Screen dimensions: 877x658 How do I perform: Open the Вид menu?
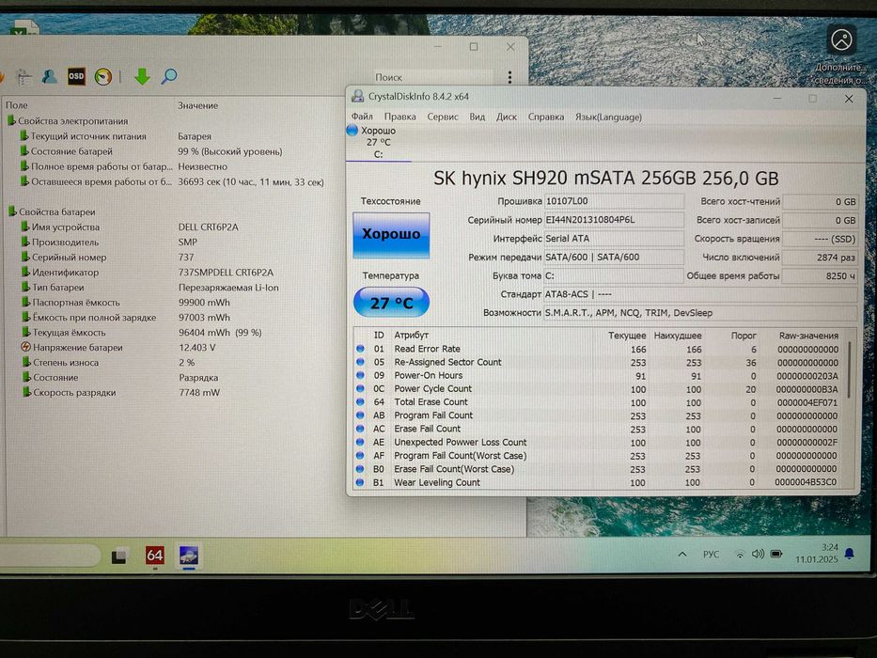[x=478, y=117]
